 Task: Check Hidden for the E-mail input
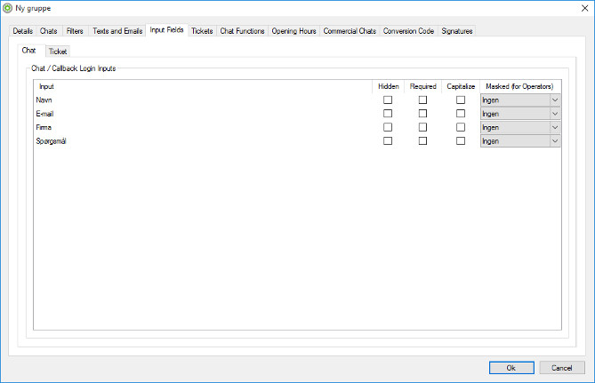tap(388, 114)
